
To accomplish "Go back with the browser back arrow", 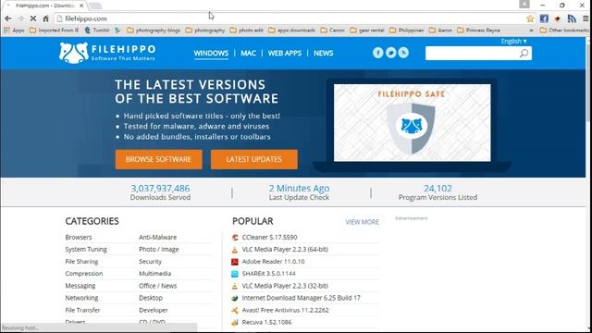I will (x=8, y=18).
